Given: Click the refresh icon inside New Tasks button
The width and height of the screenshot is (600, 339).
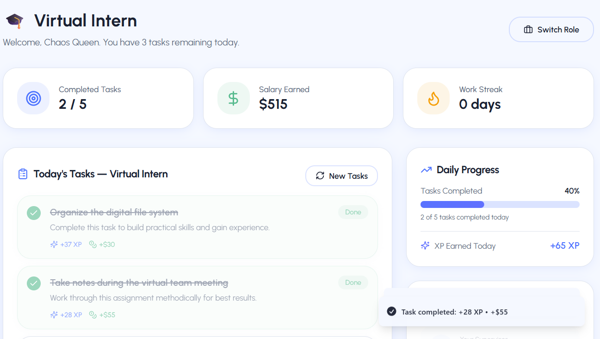Looking at the screenshot, I should click(x=320, y=176).
